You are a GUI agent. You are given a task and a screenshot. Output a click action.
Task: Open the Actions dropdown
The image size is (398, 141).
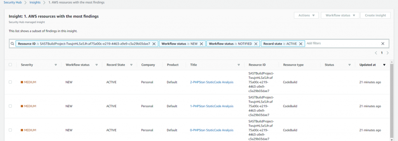pos(306,15)
